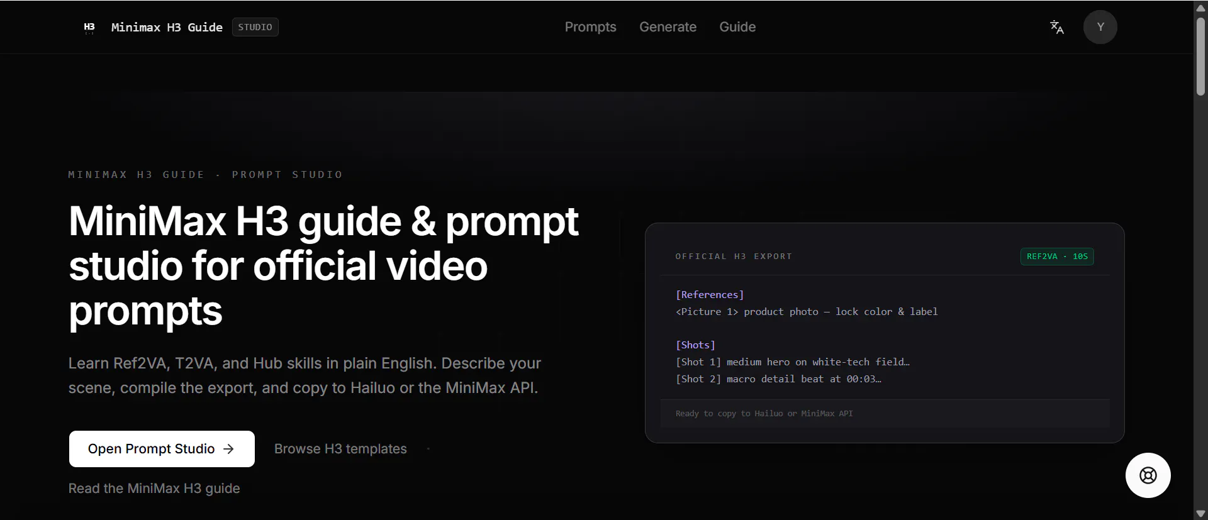
Task: Click the Open Prompt Studio button
Action: [162, 449]
